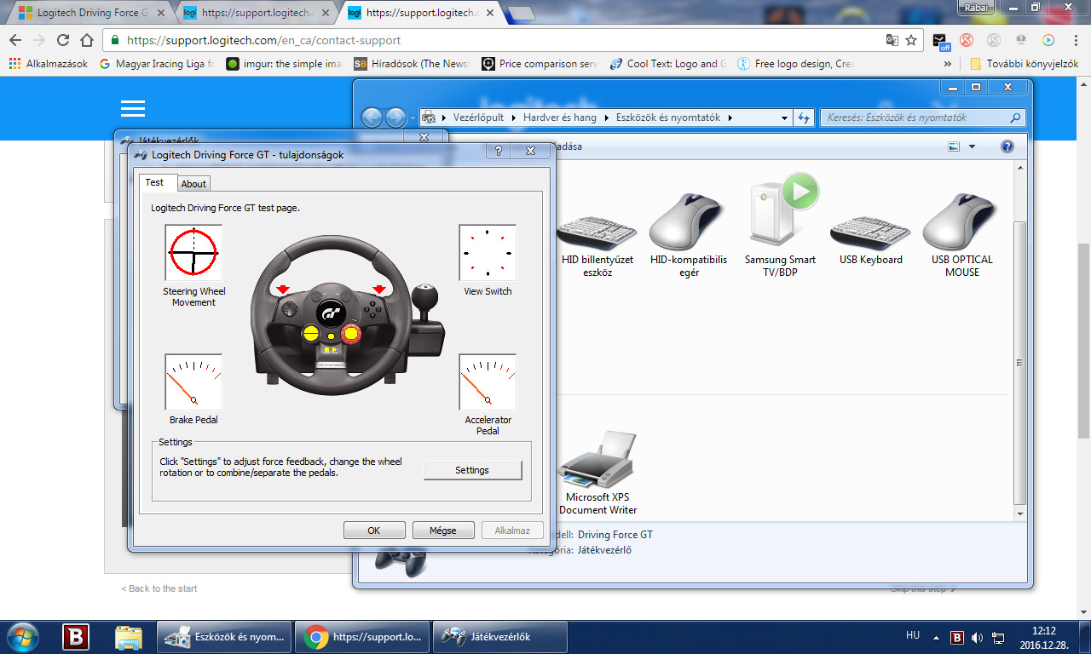
Task: Open Price comparison bookmark
Action: point(540,64)
